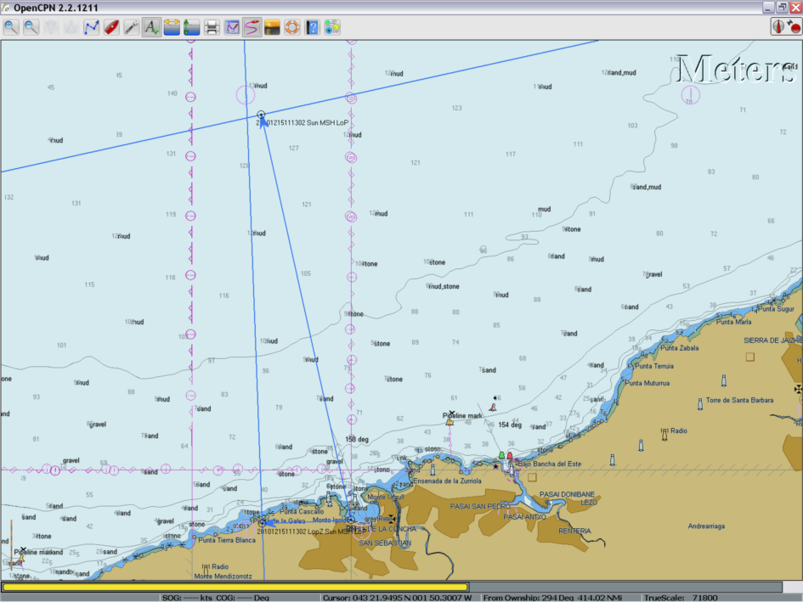Click the Pipeline mark buoy near coast
The height and width of the screenshot is (602, 803).
click(x=450, y=422)
